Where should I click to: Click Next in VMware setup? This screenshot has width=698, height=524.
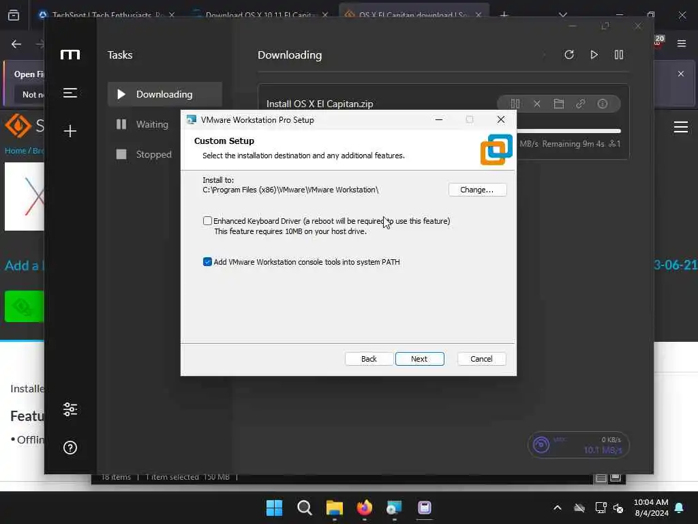coord(419,359)
